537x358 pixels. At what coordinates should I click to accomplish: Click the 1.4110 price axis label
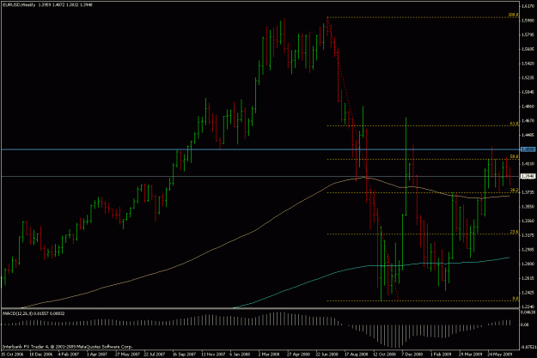point(528,164)
